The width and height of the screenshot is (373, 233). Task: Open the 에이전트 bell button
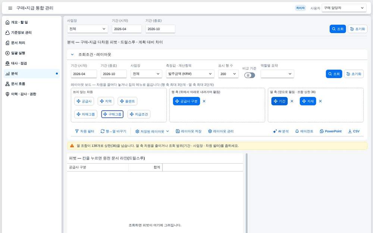pyautogui.click(x=304, y=131)
